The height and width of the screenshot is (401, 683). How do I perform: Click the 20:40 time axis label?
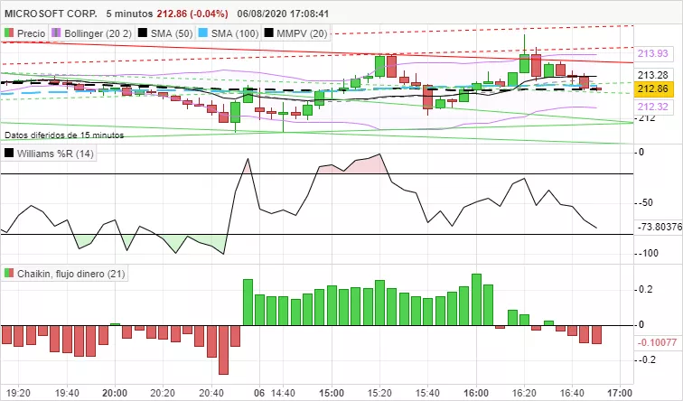point(211,393)
